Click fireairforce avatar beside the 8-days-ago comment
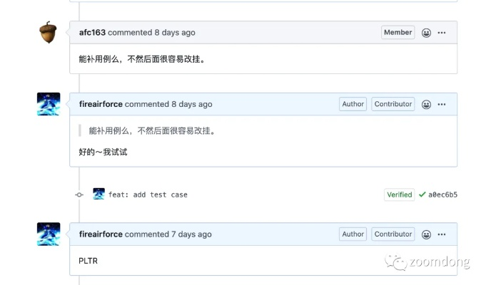The height and width of the screenshot is (285, 486). coord(49,104)
